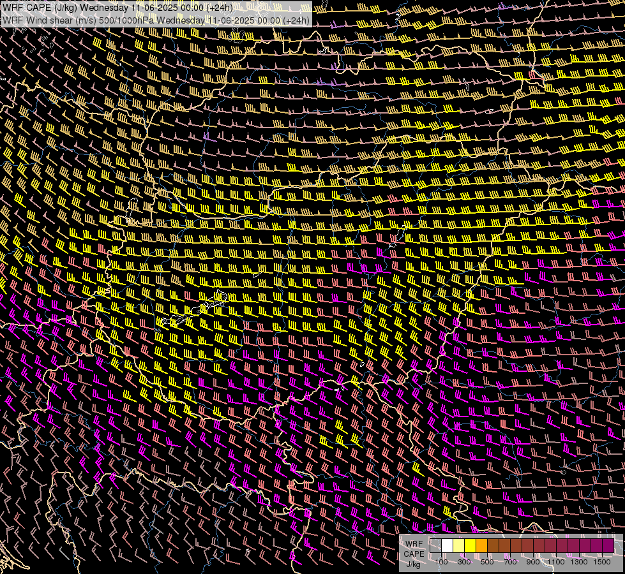625x574 pixels.
Task: Click the 'WRF CAPE (J/kg)' title line
Action: pos(118,8)
